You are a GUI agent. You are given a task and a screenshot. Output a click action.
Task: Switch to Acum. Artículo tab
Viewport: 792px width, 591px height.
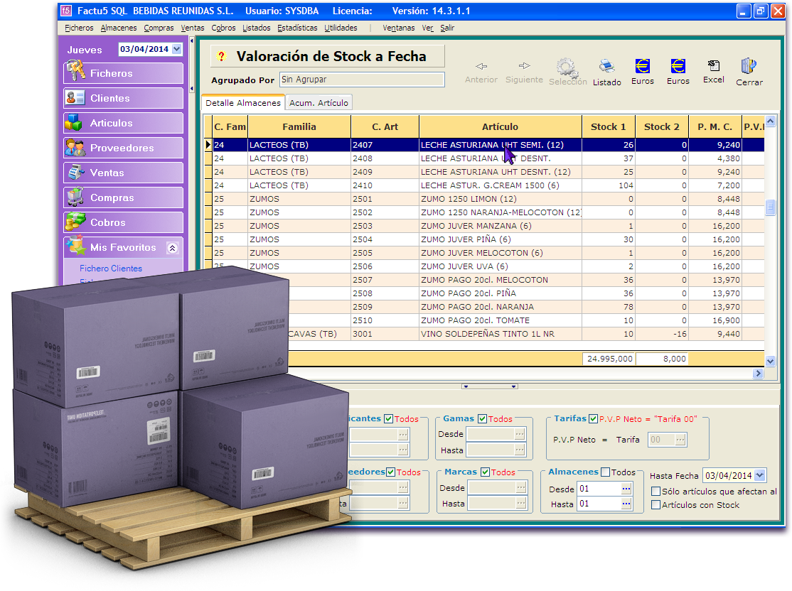pos(319,102)
